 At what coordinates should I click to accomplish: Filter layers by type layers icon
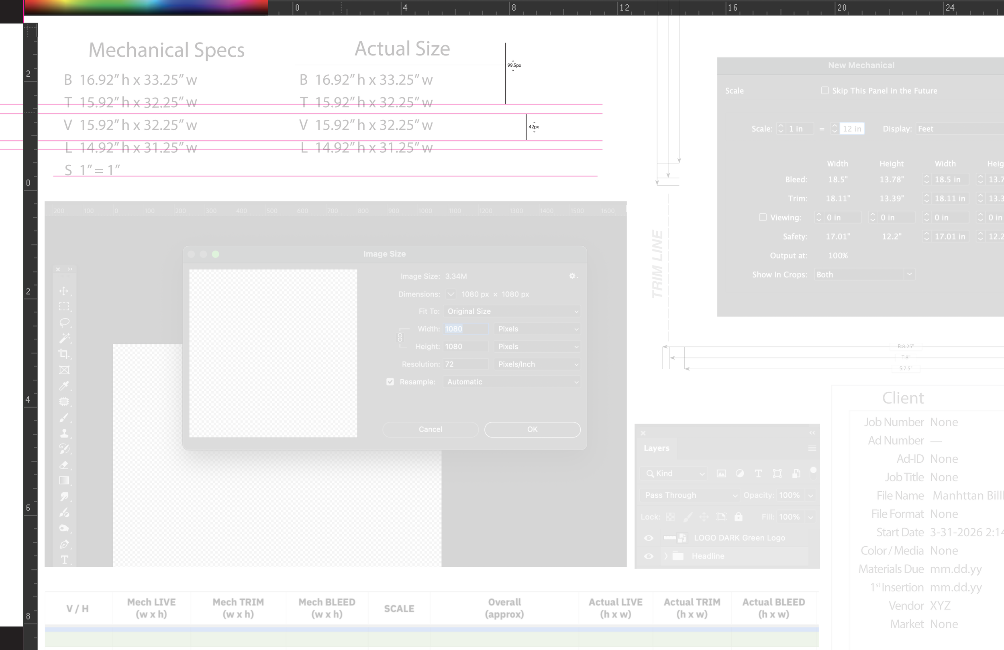[758, 474]
